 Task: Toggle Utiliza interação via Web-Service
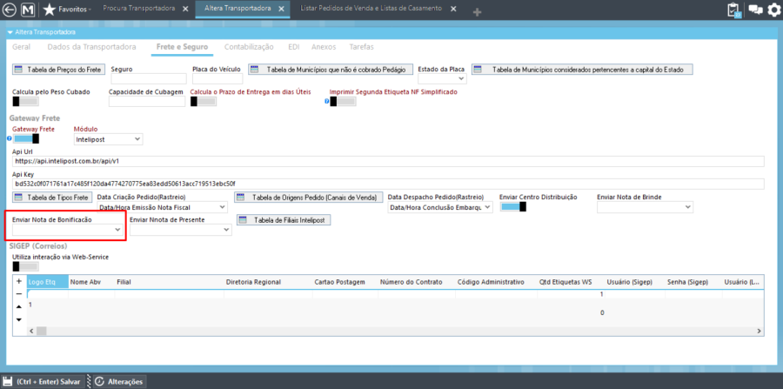point(25,266)
